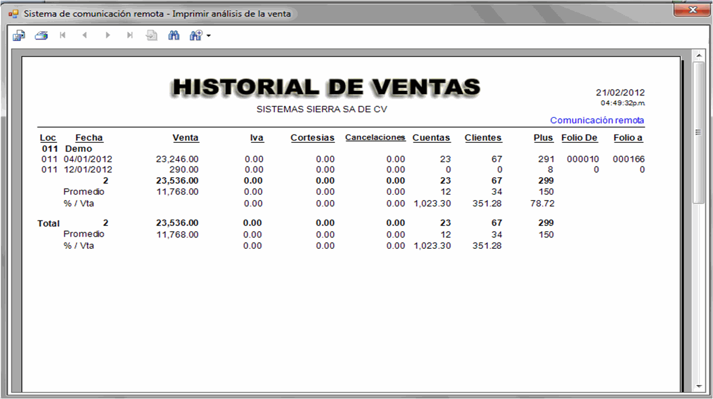713x399 pixels.
Task: Click the Folio De column header
Action: 579,138
